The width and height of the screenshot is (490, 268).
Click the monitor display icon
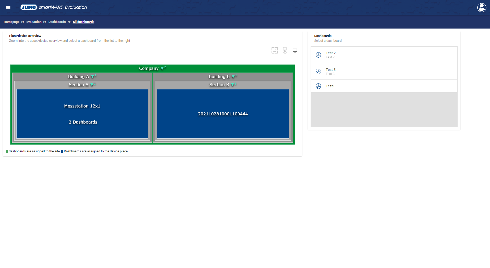coord(295,50)
